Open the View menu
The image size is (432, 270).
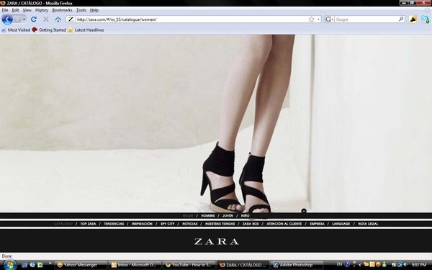(x=27, y=10)
